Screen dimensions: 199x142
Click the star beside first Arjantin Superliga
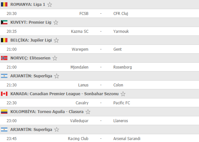point(56,76)
